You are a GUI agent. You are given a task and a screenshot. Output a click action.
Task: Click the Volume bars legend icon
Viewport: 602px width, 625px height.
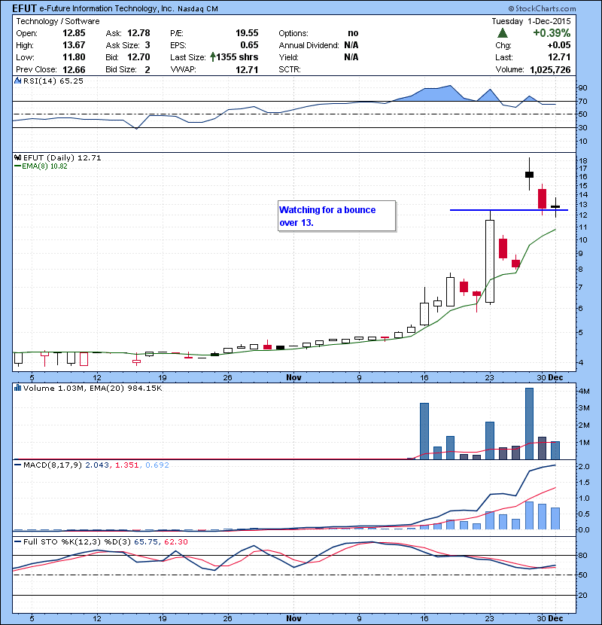pyautogui.click(x=17, y=388)
